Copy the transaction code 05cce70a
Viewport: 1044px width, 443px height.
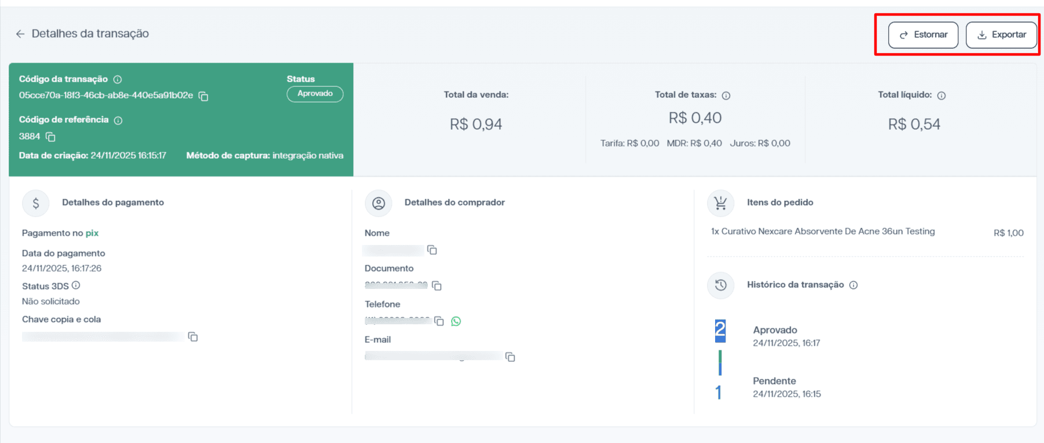click(x=203, y=96)
